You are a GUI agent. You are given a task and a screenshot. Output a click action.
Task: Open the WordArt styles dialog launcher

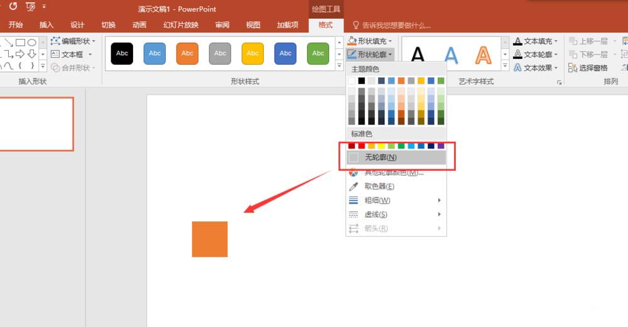pyautogui.click(x=559, y=82)
